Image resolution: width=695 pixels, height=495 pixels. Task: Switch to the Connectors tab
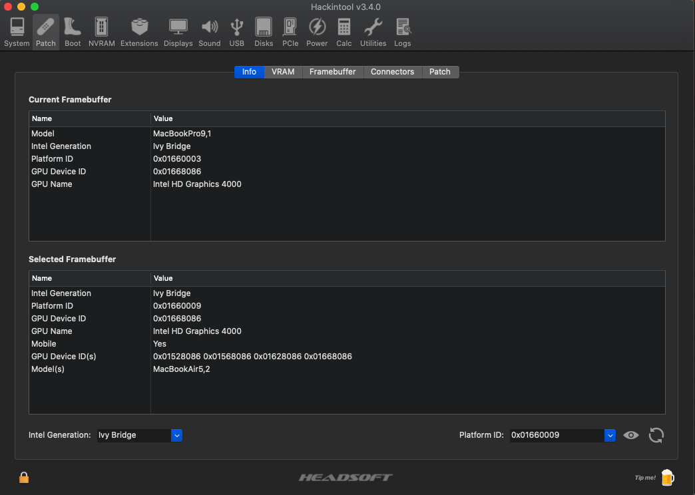(392, 72)
